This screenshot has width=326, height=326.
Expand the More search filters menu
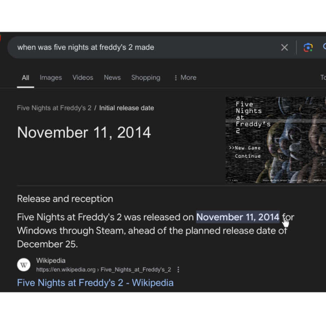(x=185, y=78)
